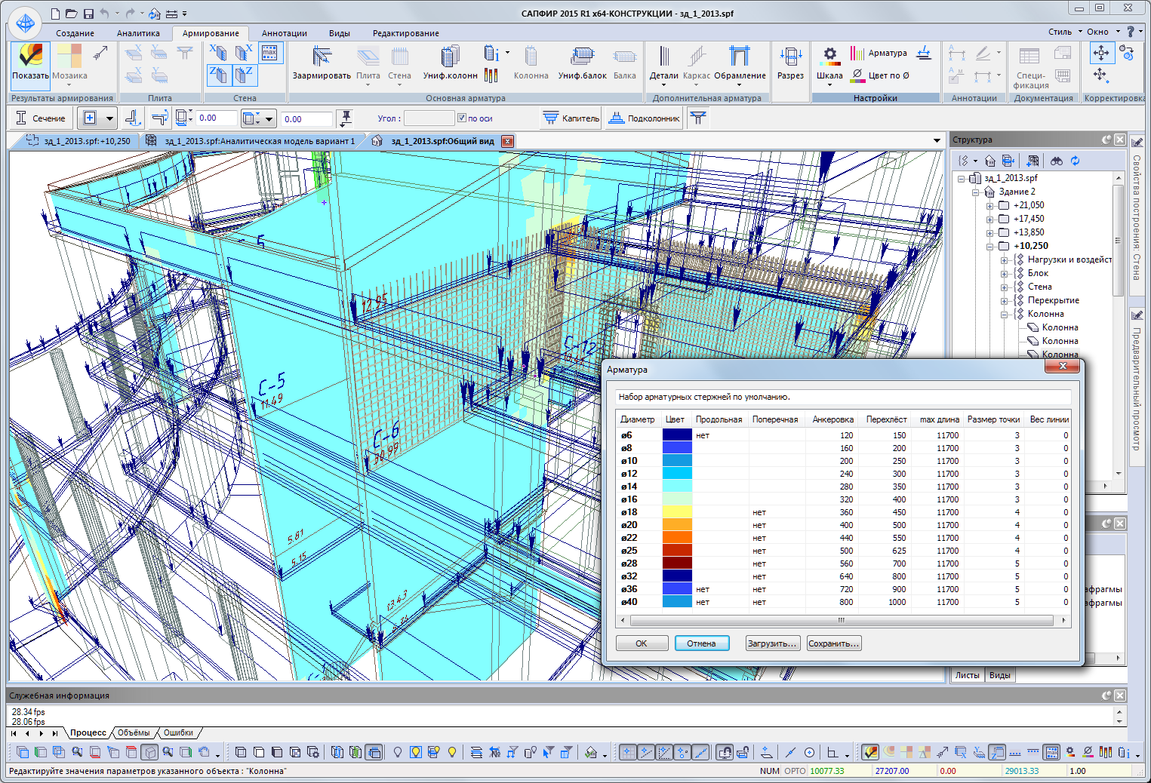The width and height of the screenshot is (1151, 783).
Task: Expand the +21,050 level tree node
Action: click(990, 206)
